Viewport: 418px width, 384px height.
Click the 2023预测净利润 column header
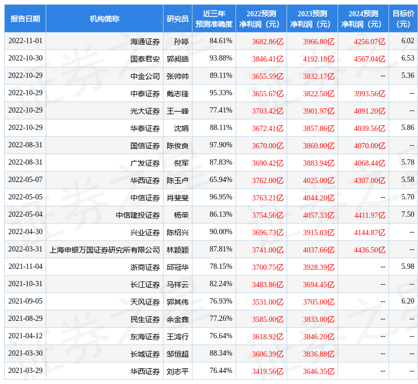coord(312,18)
